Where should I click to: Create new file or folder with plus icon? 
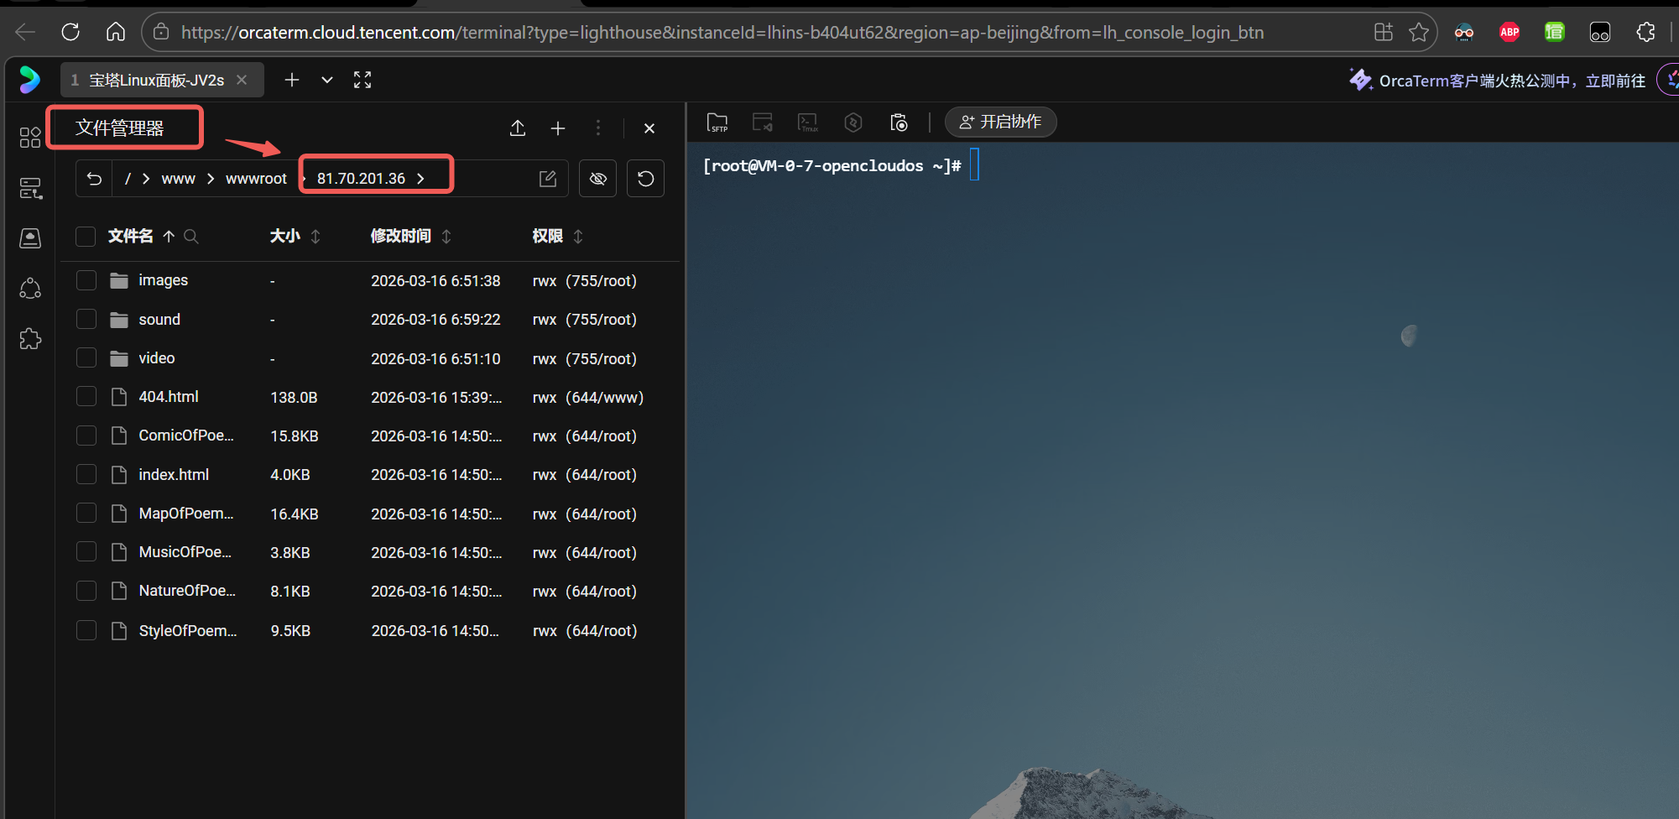click(x=558, y=128)
